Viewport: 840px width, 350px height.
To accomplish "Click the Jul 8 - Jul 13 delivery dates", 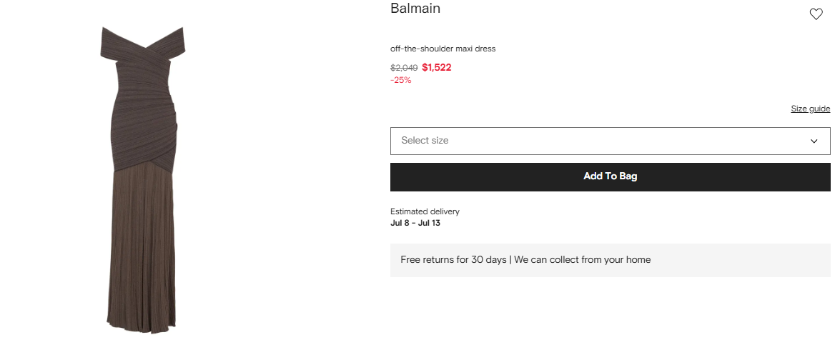I will tap(415, 223).
